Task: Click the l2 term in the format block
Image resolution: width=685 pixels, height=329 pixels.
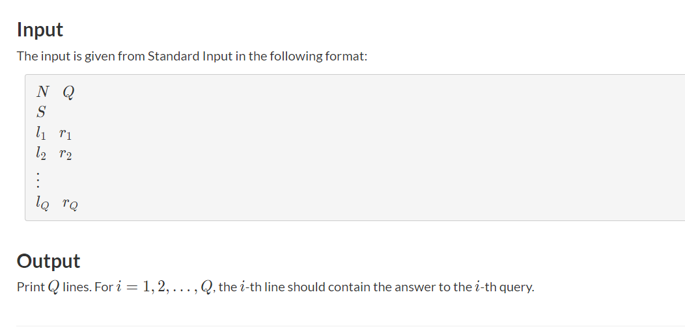Action: (40, 155)
